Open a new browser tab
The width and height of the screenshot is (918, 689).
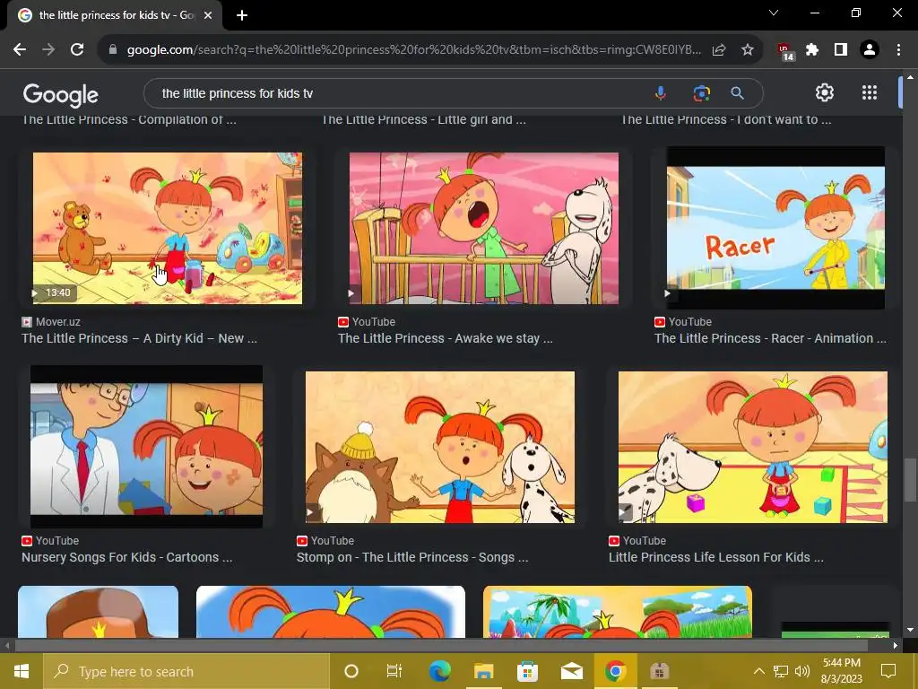point(242,15)
